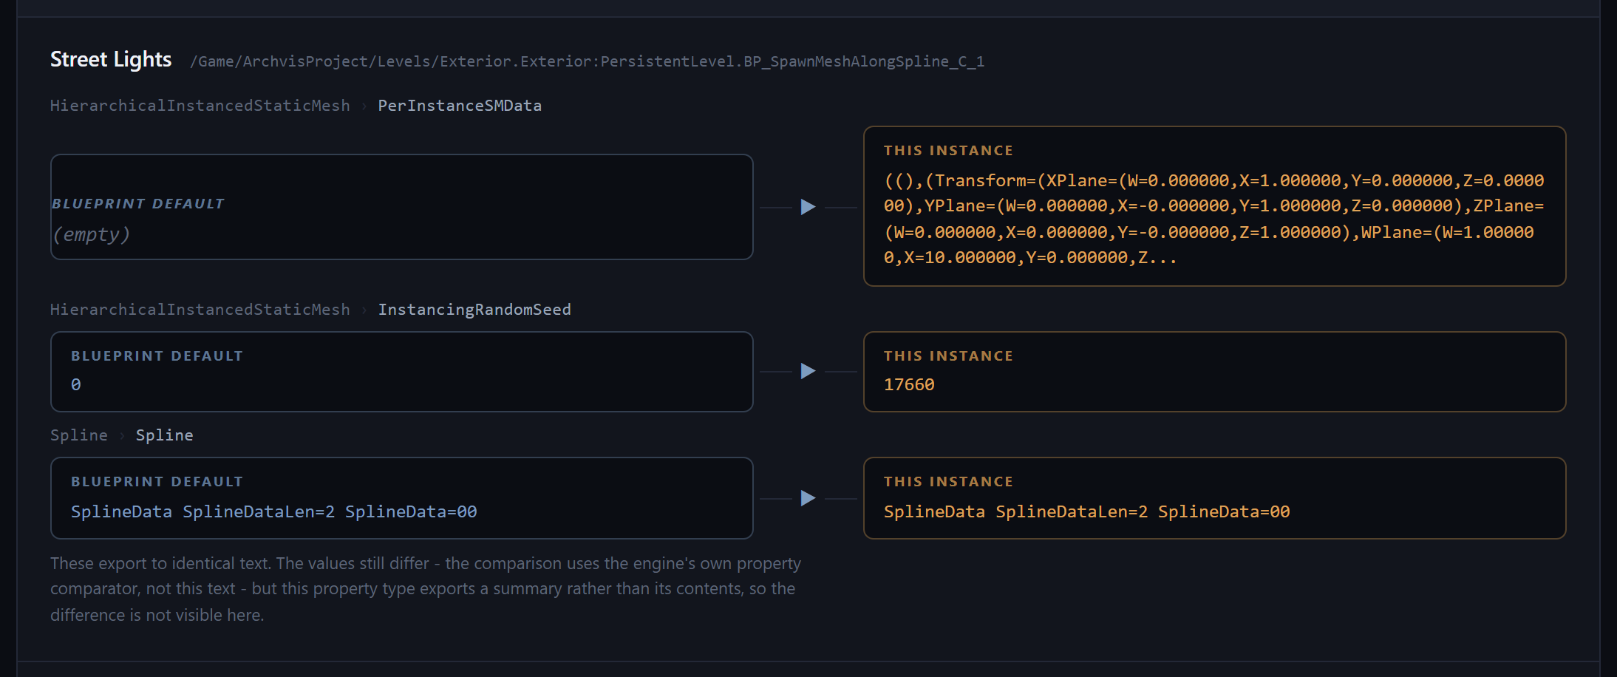Select the InstancingRandomSeed property name
Viewport: 1617px width, 677px height.
tap(474, 310)
